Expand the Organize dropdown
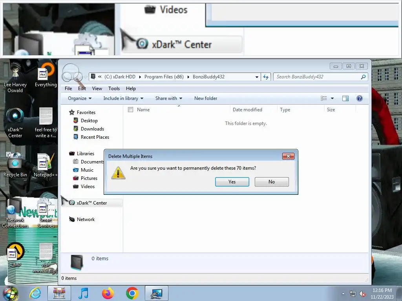The image size is (402, 301). point(80,98)
